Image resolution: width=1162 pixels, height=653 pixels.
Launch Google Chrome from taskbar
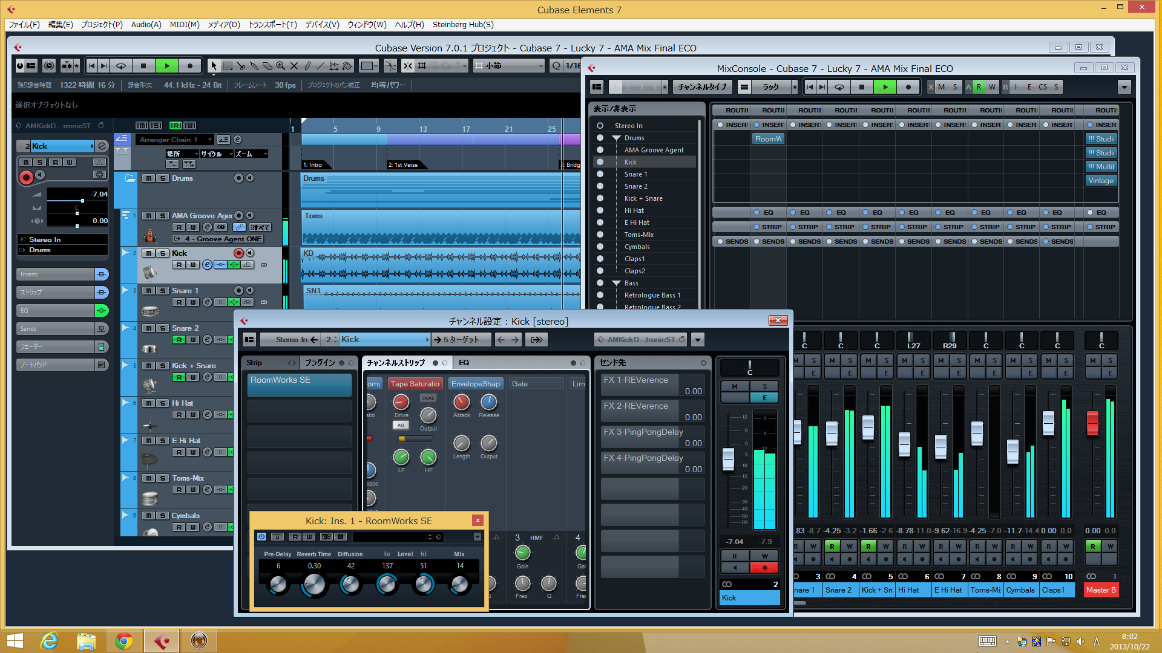(124, 641)
